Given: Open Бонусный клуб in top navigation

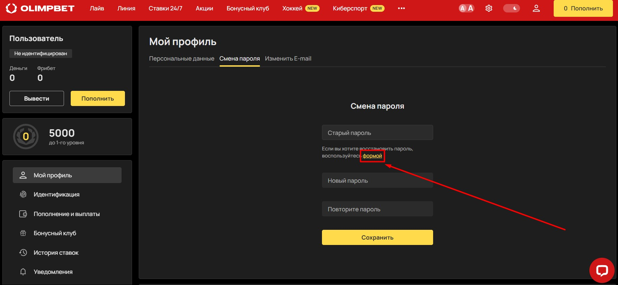Looking at the screenshot, I should pos(248,8).
